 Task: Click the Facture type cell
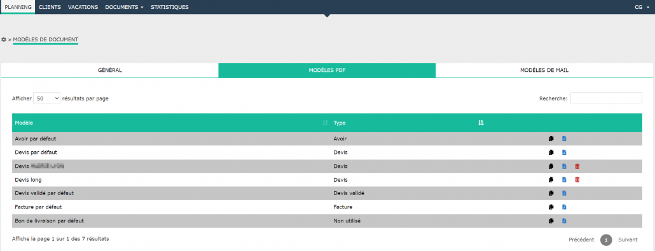343,207
